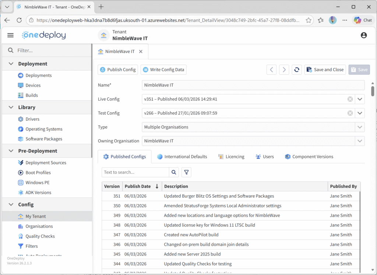
Task: Bookmark this page with the star icon
Action: click(309, 20)
